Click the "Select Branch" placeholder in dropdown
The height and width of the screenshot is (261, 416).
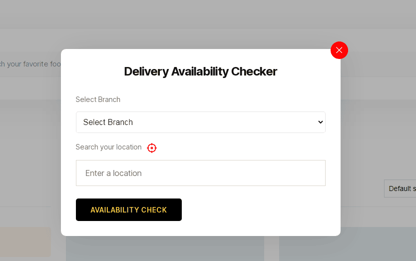pyautogui.click(x=108, y=122)
